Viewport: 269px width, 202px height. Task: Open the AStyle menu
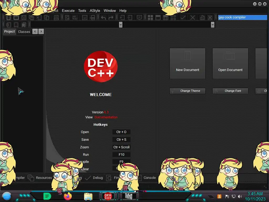95,11
